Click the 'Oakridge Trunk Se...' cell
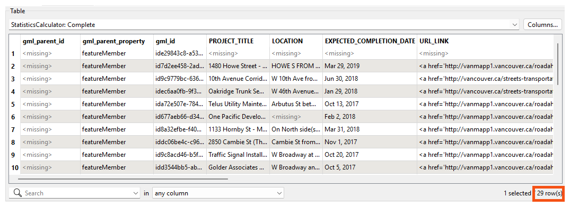This screenshot has height=207, width=570. coord(238,91)
